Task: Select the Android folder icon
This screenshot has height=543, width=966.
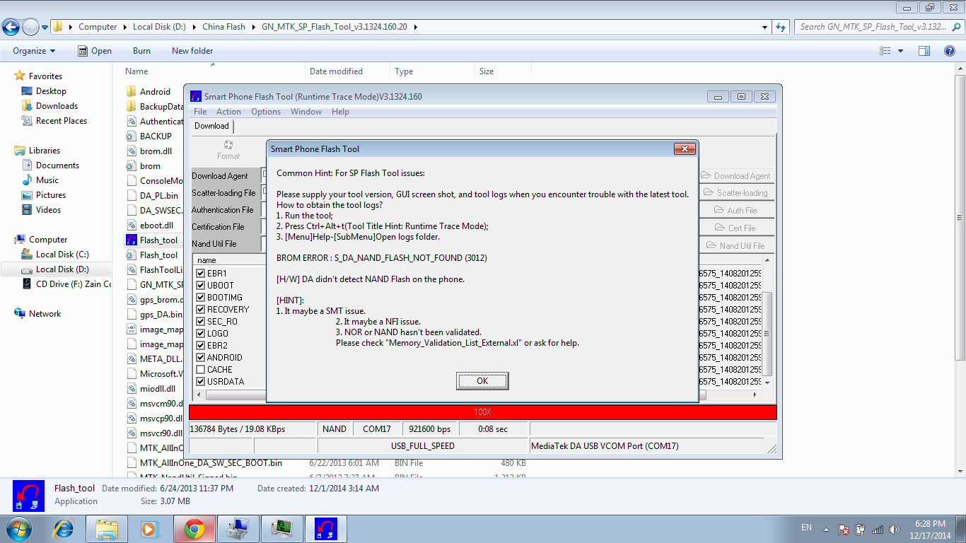Action: pos(131,92)
